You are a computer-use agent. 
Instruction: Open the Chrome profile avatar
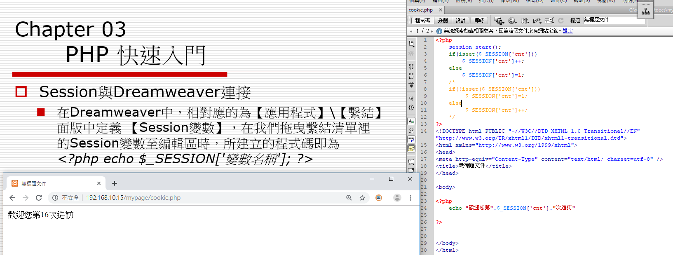click(x=397, y=198)
